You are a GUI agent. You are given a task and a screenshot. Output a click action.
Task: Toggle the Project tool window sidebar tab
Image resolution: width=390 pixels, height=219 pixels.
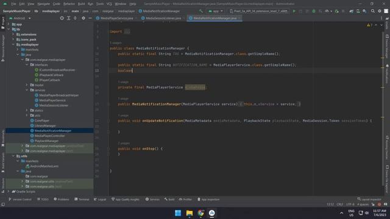2,23
